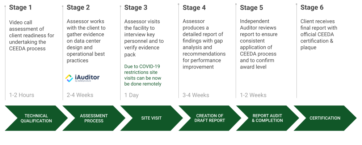Click the Site Visit arrow
362x145 pixels.
(151, 118)
